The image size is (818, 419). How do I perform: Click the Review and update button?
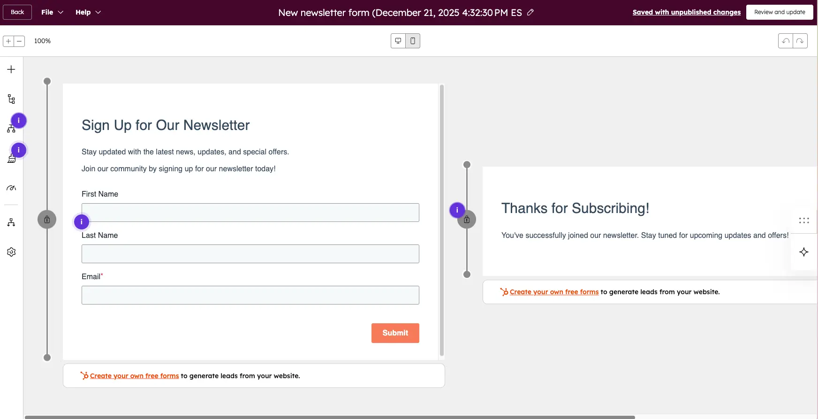pos(780,12)
